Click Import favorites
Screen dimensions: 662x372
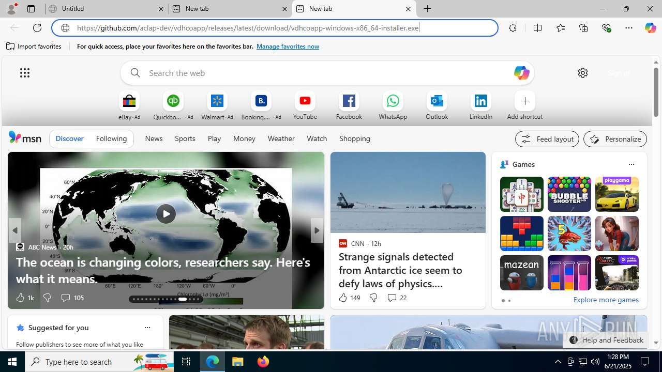coord(34,47)
